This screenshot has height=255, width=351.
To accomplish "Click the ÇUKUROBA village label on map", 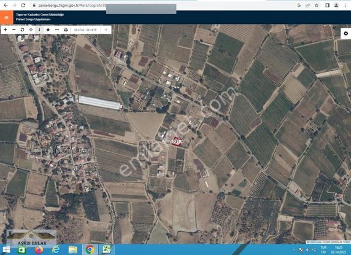I will tap(67, 151).
